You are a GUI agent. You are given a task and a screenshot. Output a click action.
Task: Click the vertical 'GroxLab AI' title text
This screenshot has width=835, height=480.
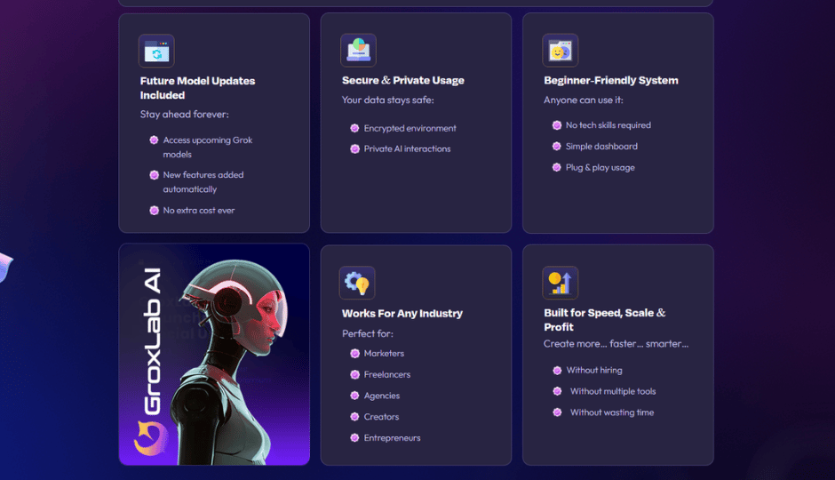tap(152, 341)
